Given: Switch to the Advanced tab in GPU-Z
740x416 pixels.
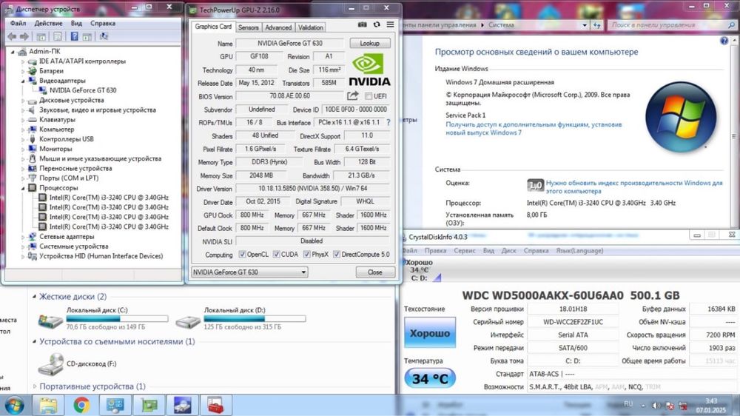Looking at the screenshot, I should (x=278, y=27).
